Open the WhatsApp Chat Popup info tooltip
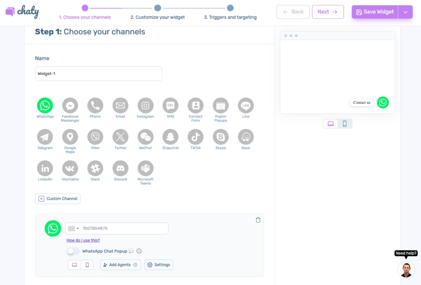This screenshot has width=421, height=285. [x=139, y=251]
